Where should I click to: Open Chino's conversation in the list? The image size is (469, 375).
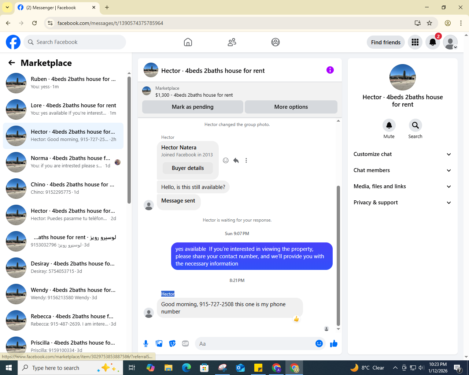pyautogui.click(x=63, y=189)
